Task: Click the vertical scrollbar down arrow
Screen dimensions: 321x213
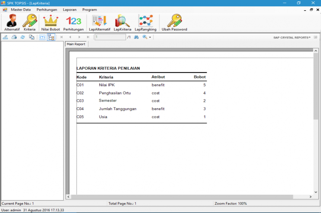Action: [x=316, y=192]
